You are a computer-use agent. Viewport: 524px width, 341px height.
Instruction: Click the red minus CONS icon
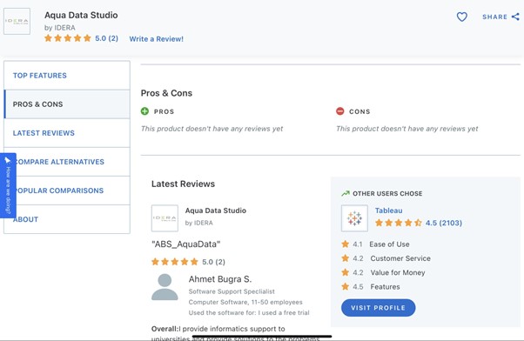[339, 111]
